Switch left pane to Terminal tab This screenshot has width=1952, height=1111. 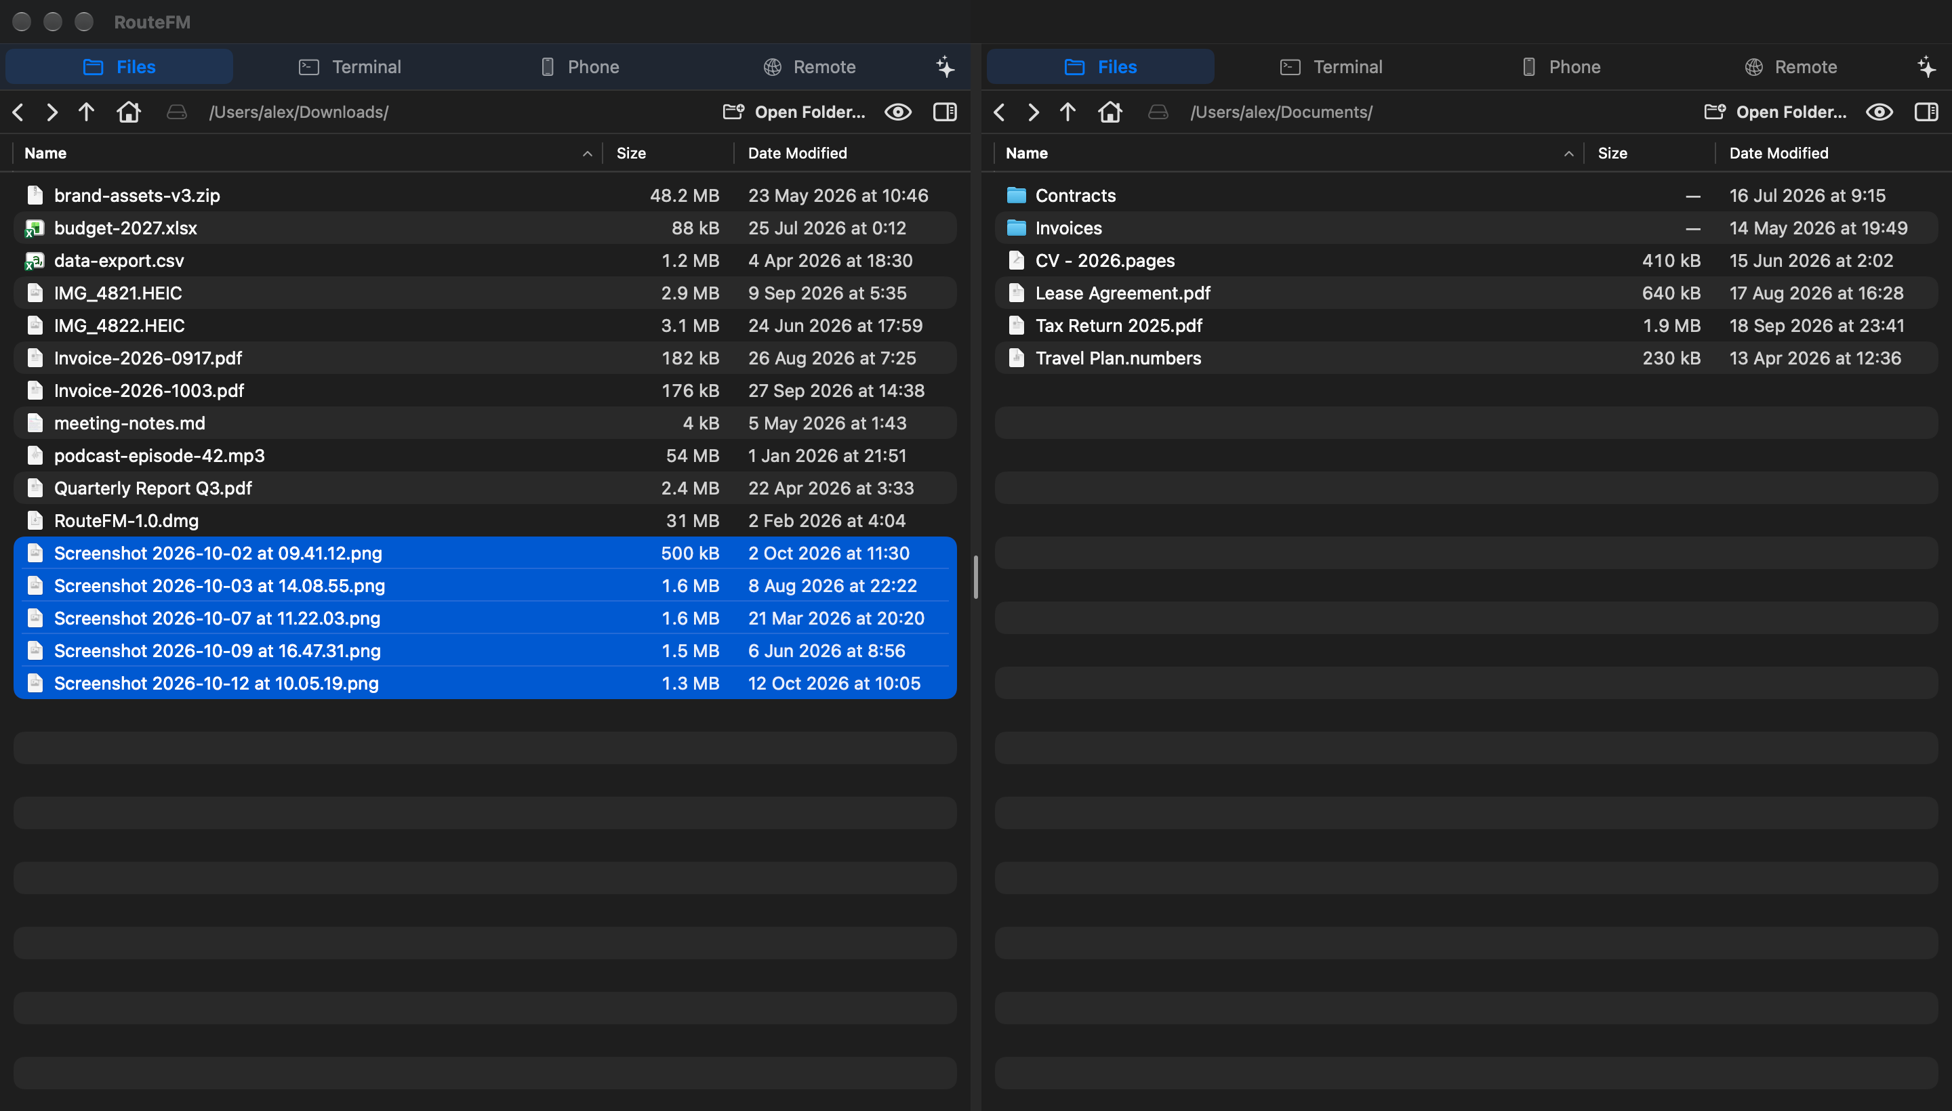click(x=350, y=67)
